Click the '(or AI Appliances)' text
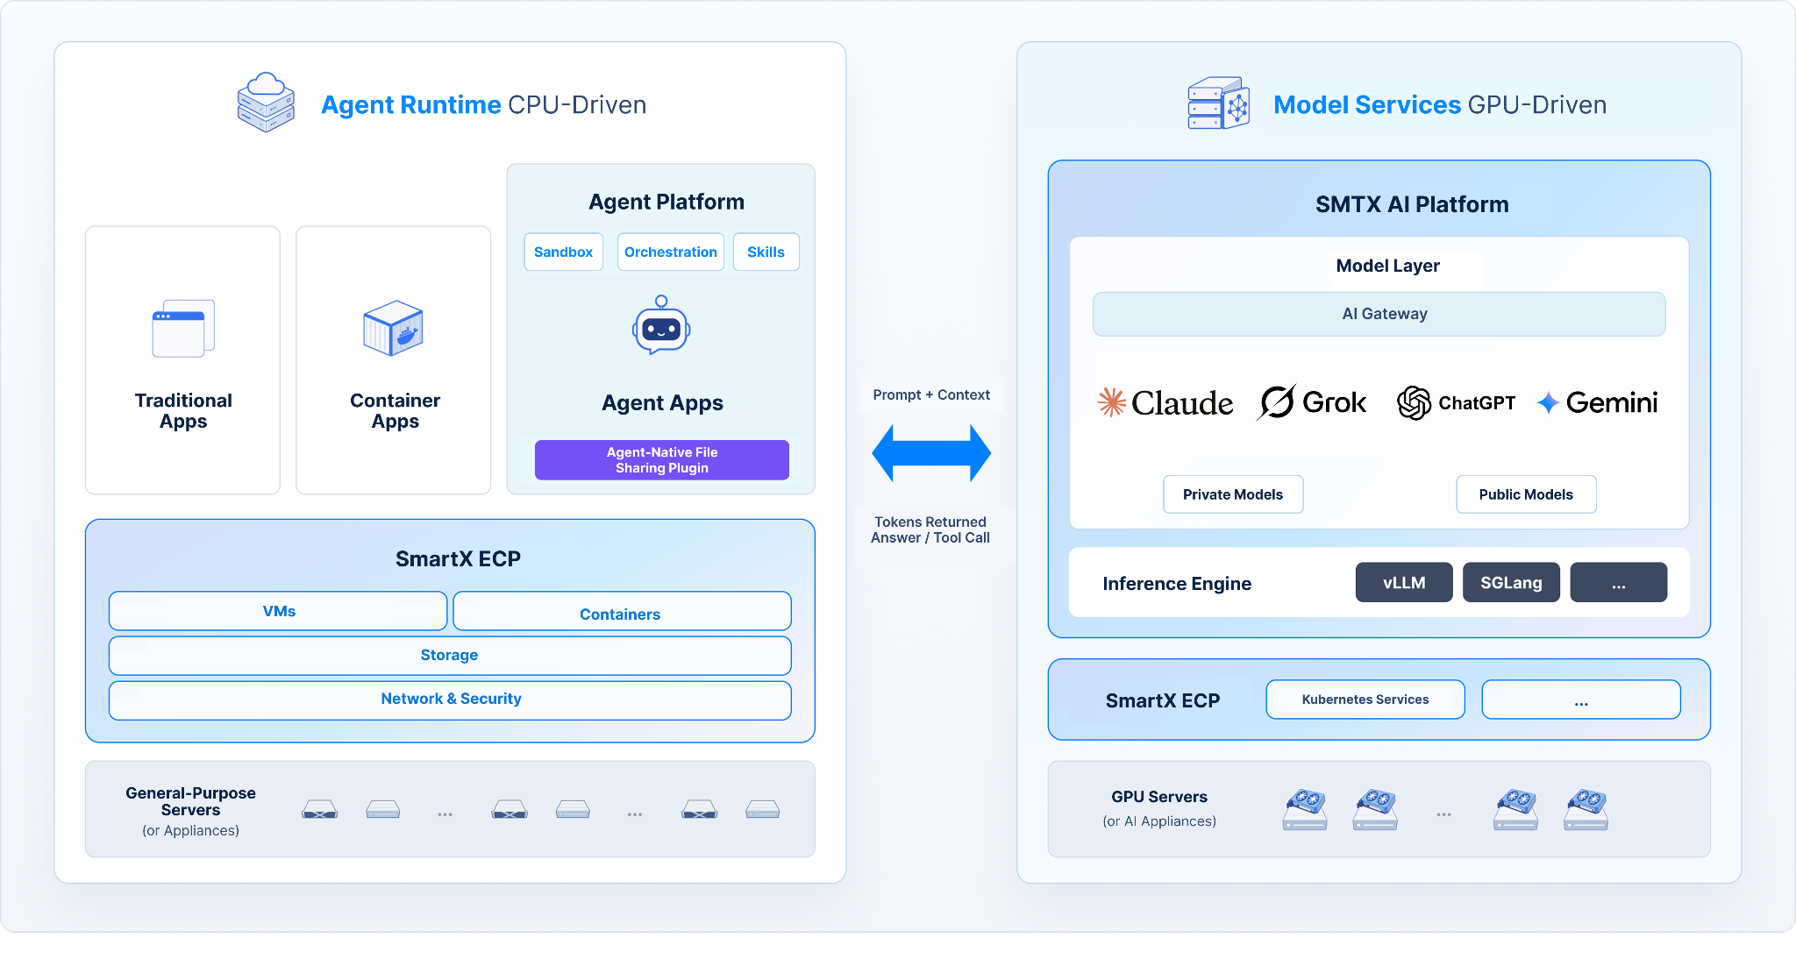Viewport: 1796px width, 959px height. [x=1159, y=821]
